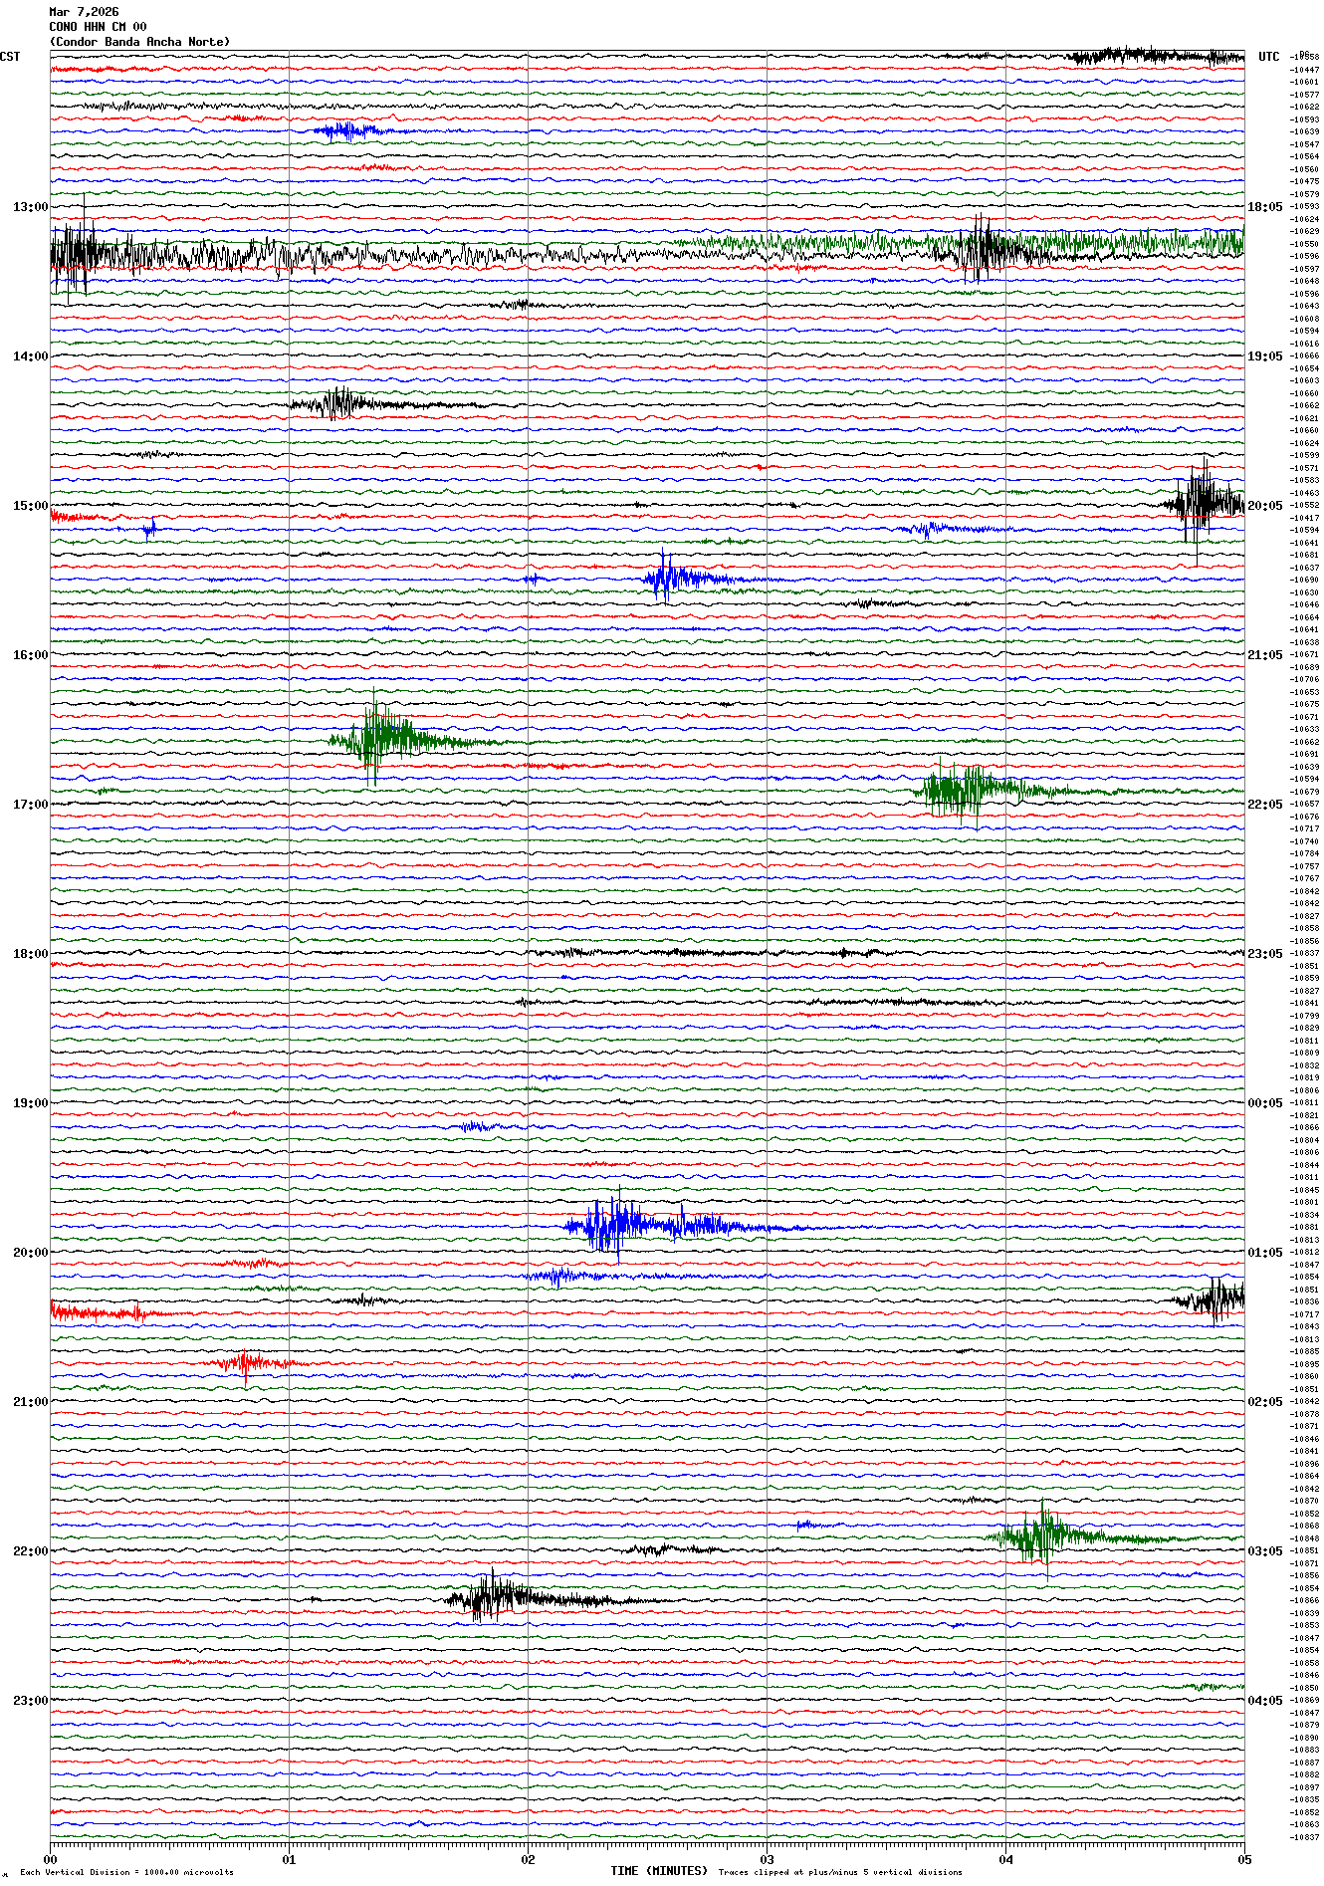Click the "TIME (MINUTES)" axis label
1324x1886 pixels.
coord(659,1871)
